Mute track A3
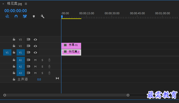 coord(35,73)
